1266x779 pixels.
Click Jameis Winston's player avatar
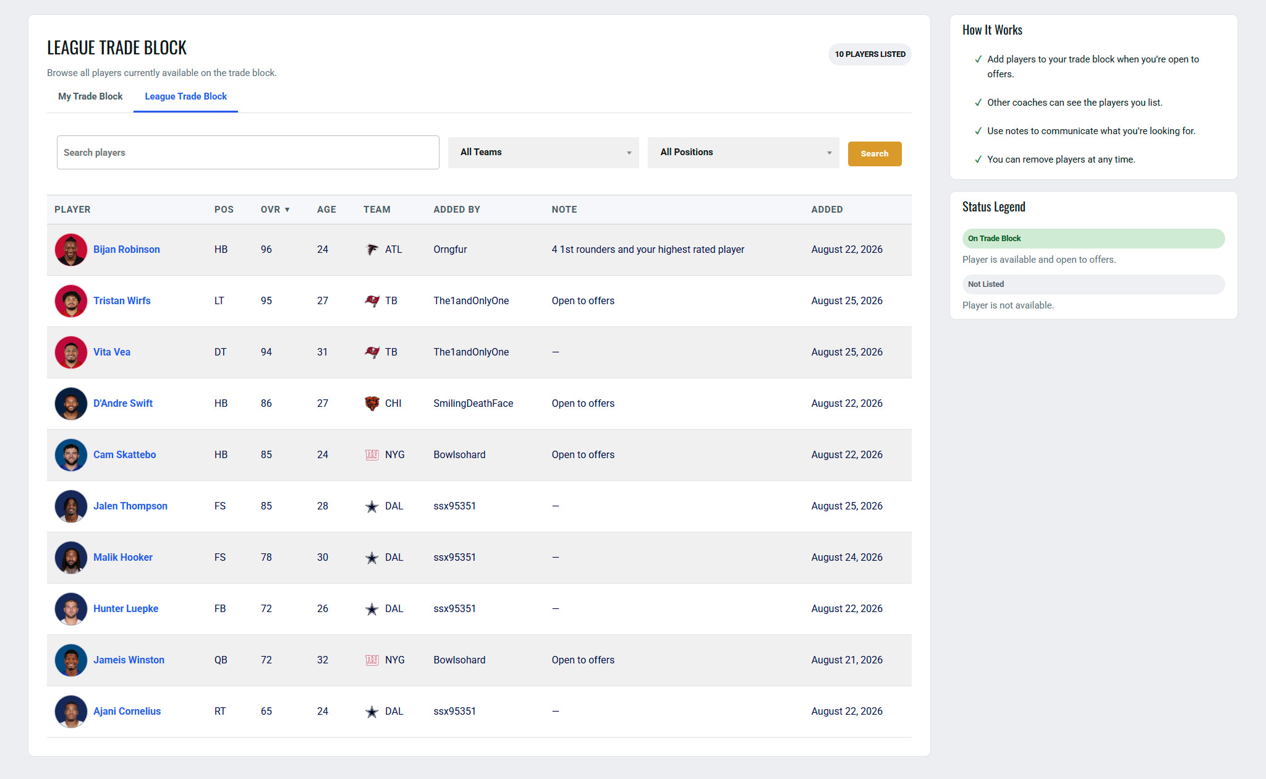pos(71,660)
